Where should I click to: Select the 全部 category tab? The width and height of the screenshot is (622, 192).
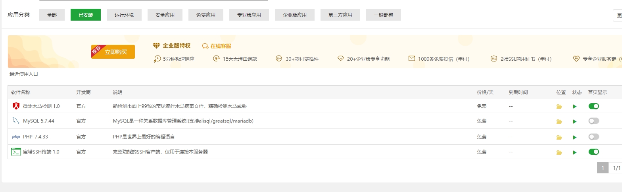(x=52, y=15)
